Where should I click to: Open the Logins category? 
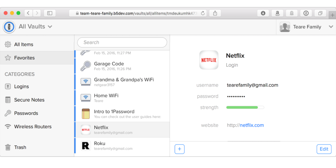22,86
